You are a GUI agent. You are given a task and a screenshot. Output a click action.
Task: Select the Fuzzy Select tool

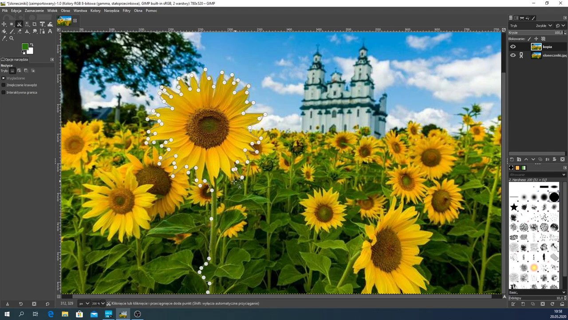tap(27, 24)
